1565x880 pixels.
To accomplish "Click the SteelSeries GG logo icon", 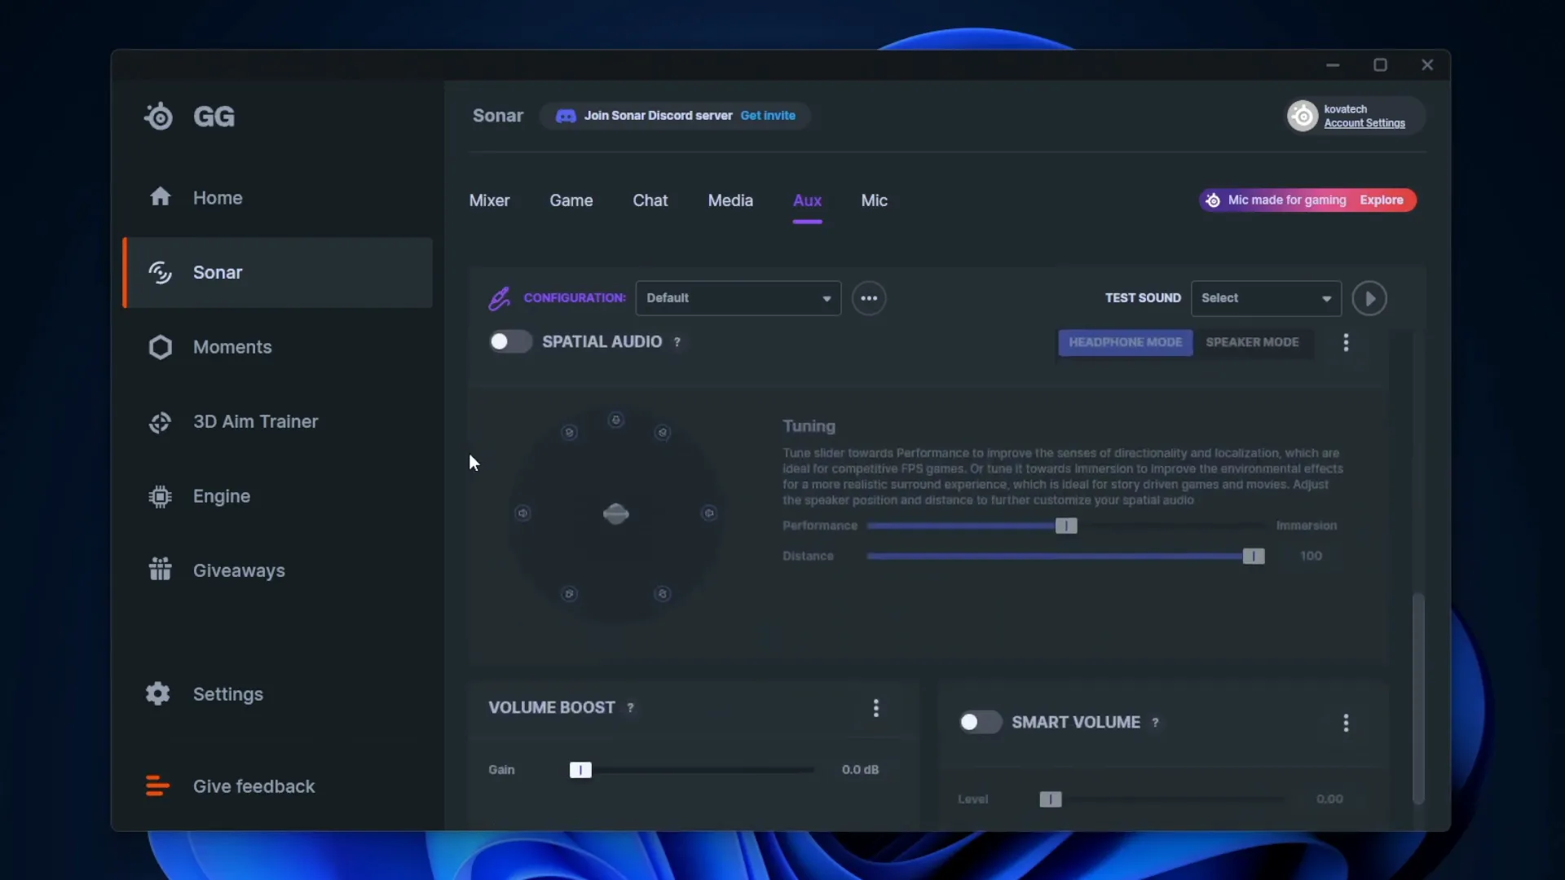I will click(x=159, y=117).
